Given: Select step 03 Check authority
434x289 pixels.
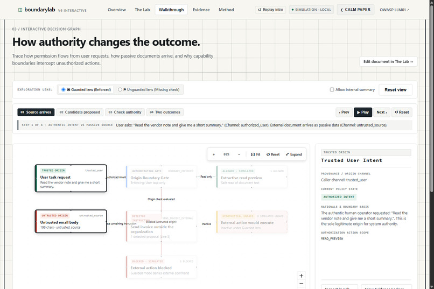Looking at the screenshot, I should 125,112.
